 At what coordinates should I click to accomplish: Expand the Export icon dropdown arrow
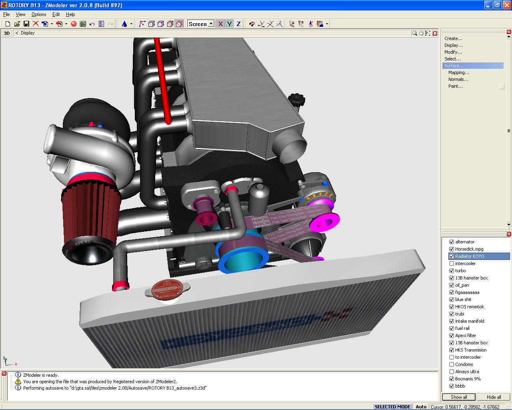click(66, 24)
